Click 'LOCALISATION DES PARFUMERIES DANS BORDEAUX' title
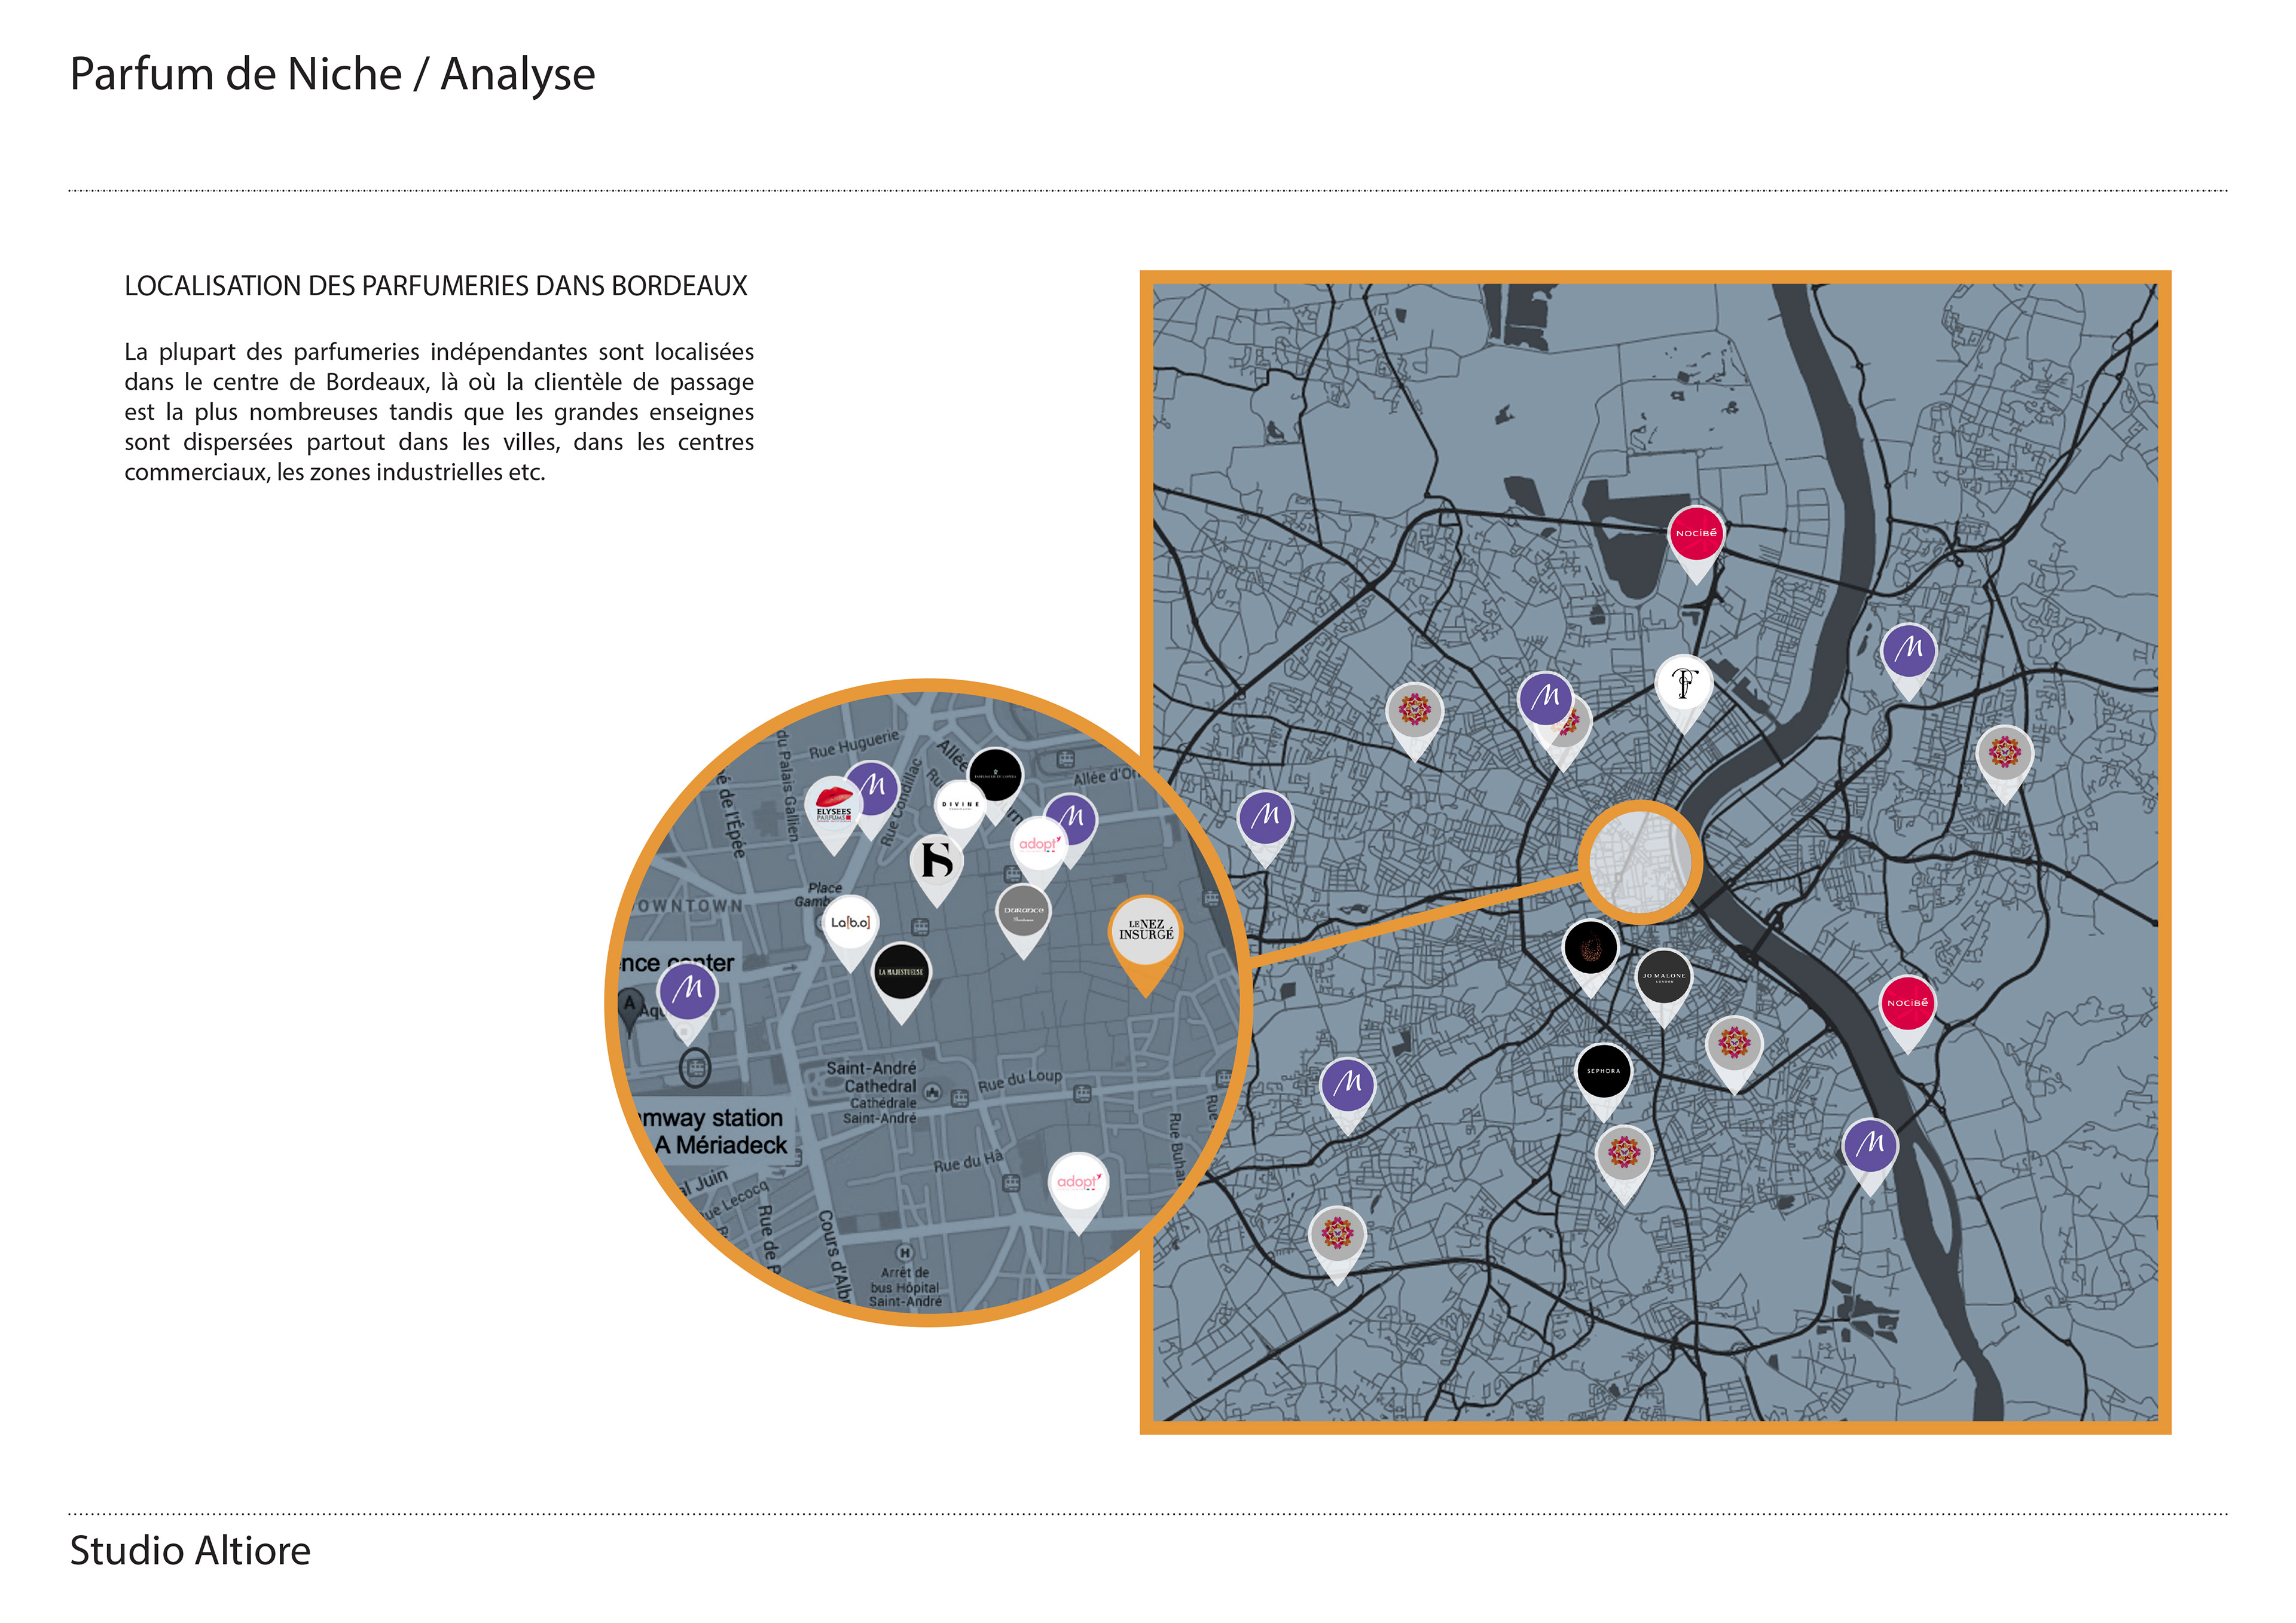This screenshot has width=2296, height=1623. (436, 286)
